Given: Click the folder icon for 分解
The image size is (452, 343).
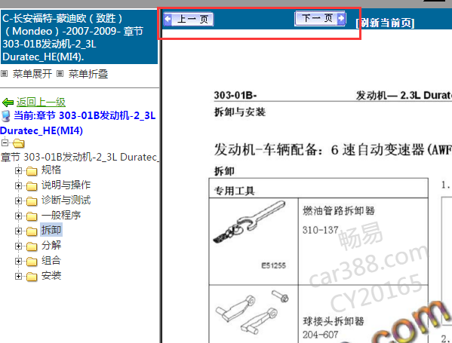Looking at the screenshot, I should point(32,247).
